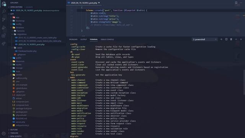Open the Manage settings gear
245x138 pixels.
(x=4, y=133)
